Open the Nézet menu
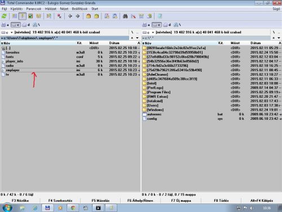The height and width of the screenshot is (212, 282). pos(64,9)
